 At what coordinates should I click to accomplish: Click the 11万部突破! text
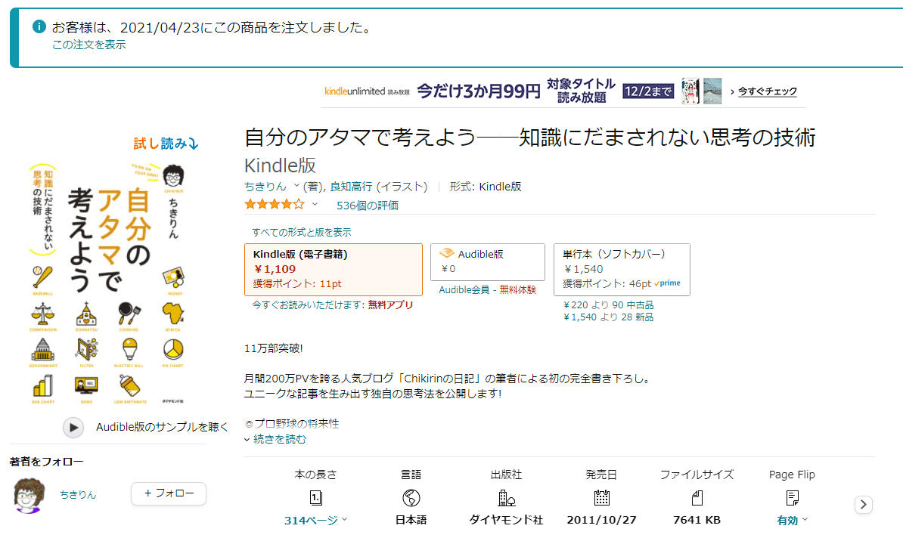(274, 348)
